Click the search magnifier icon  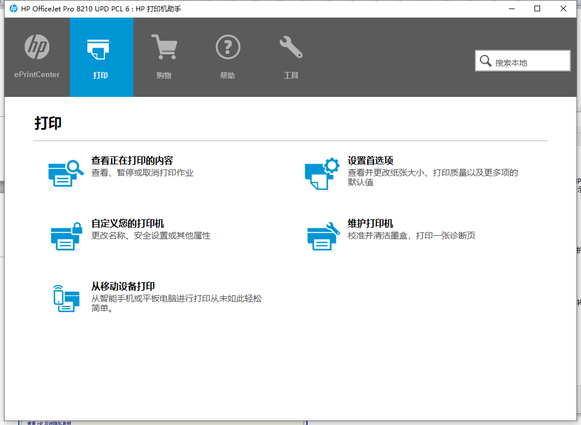click(486, 61)
